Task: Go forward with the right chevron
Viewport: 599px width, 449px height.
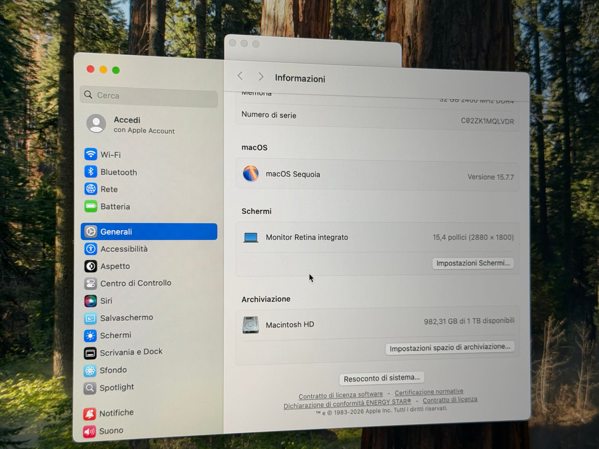Action: coord(261,77)
